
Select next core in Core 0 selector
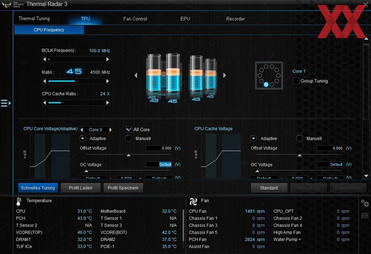(110, 130)
